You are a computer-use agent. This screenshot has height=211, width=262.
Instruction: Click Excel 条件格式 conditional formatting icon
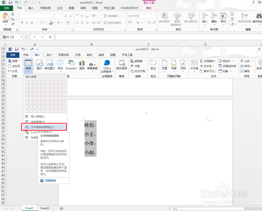164,16
